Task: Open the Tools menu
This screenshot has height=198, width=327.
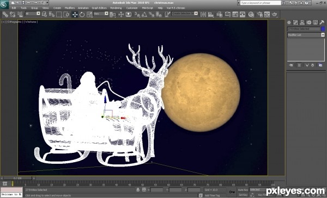Action: 23,8
